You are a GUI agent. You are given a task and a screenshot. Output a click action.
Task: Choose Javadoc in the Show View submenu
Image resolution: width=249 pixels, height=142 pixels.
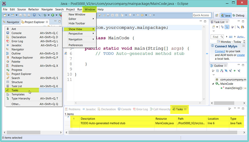[33, 45]
